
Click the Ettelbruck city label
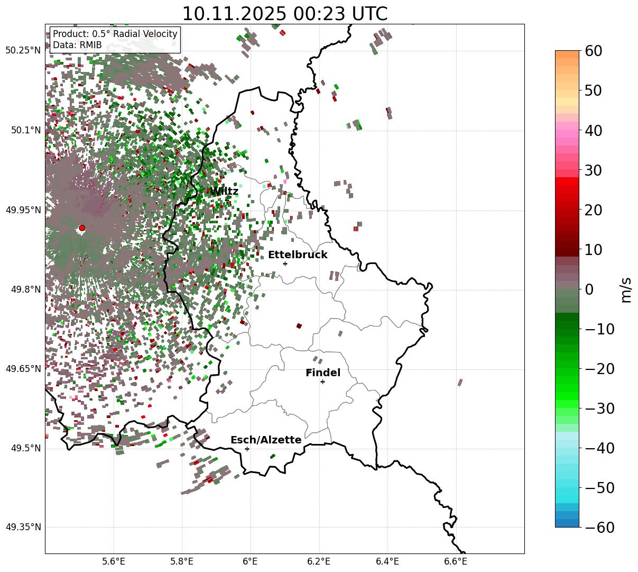pyautogui.click(x=298, y=255)
